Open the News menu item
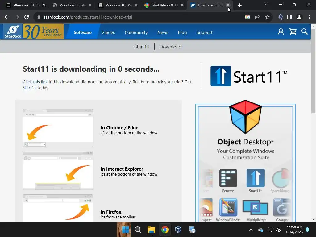316x237 pixels. [x=163, y=32]
